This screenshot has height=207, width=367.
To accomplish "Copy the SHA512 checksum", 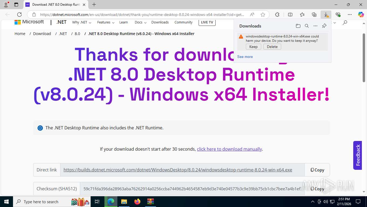I will 317,189.
